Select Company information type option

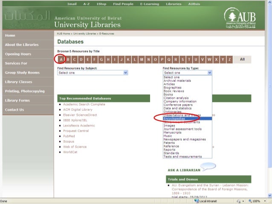187,101
